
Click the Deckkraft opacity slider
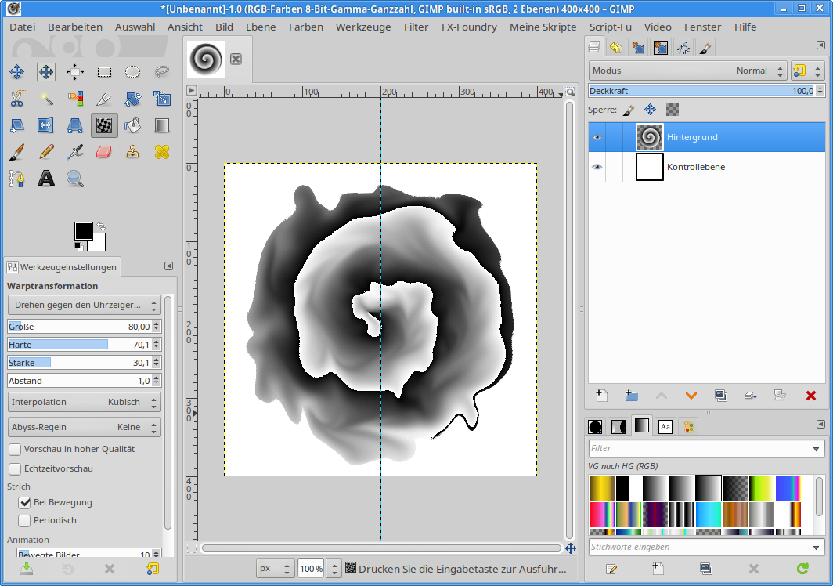[701, 91]
